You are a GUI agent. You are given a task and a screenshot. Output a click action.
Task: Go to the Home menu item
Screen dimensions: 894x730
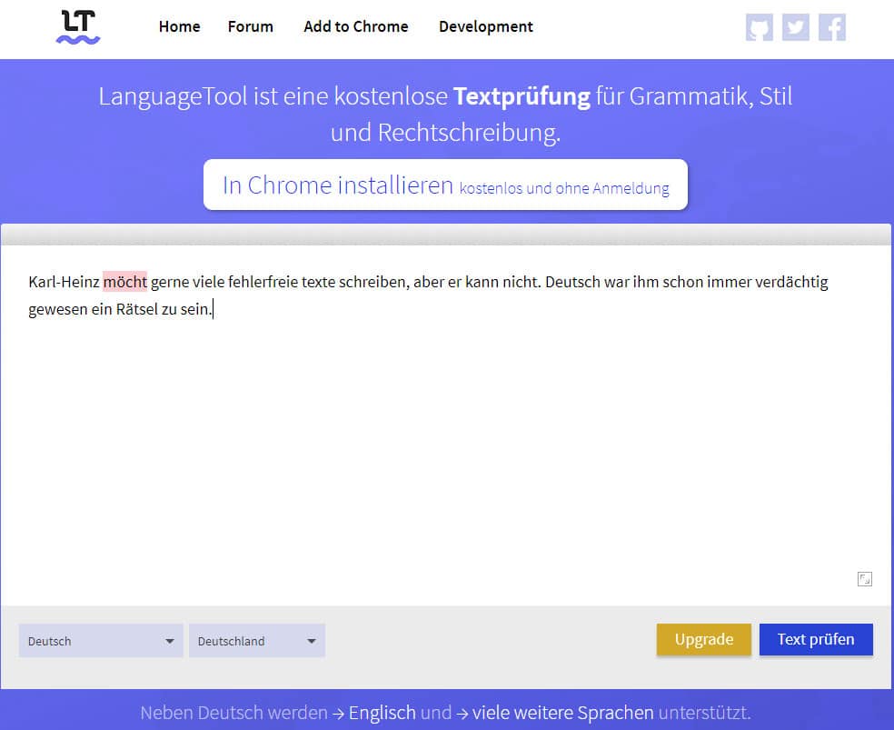click(179, 26)
